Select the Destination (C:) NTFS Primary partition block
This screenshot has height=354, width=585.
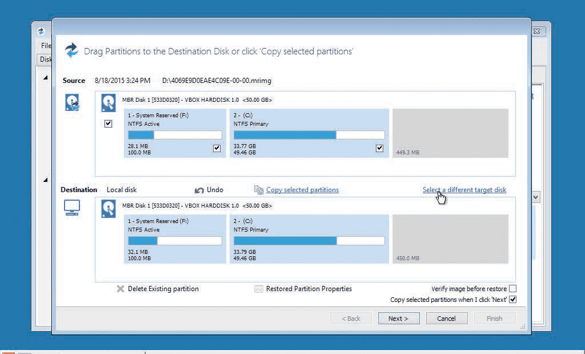pyautogui.click(x=309, y=239)
